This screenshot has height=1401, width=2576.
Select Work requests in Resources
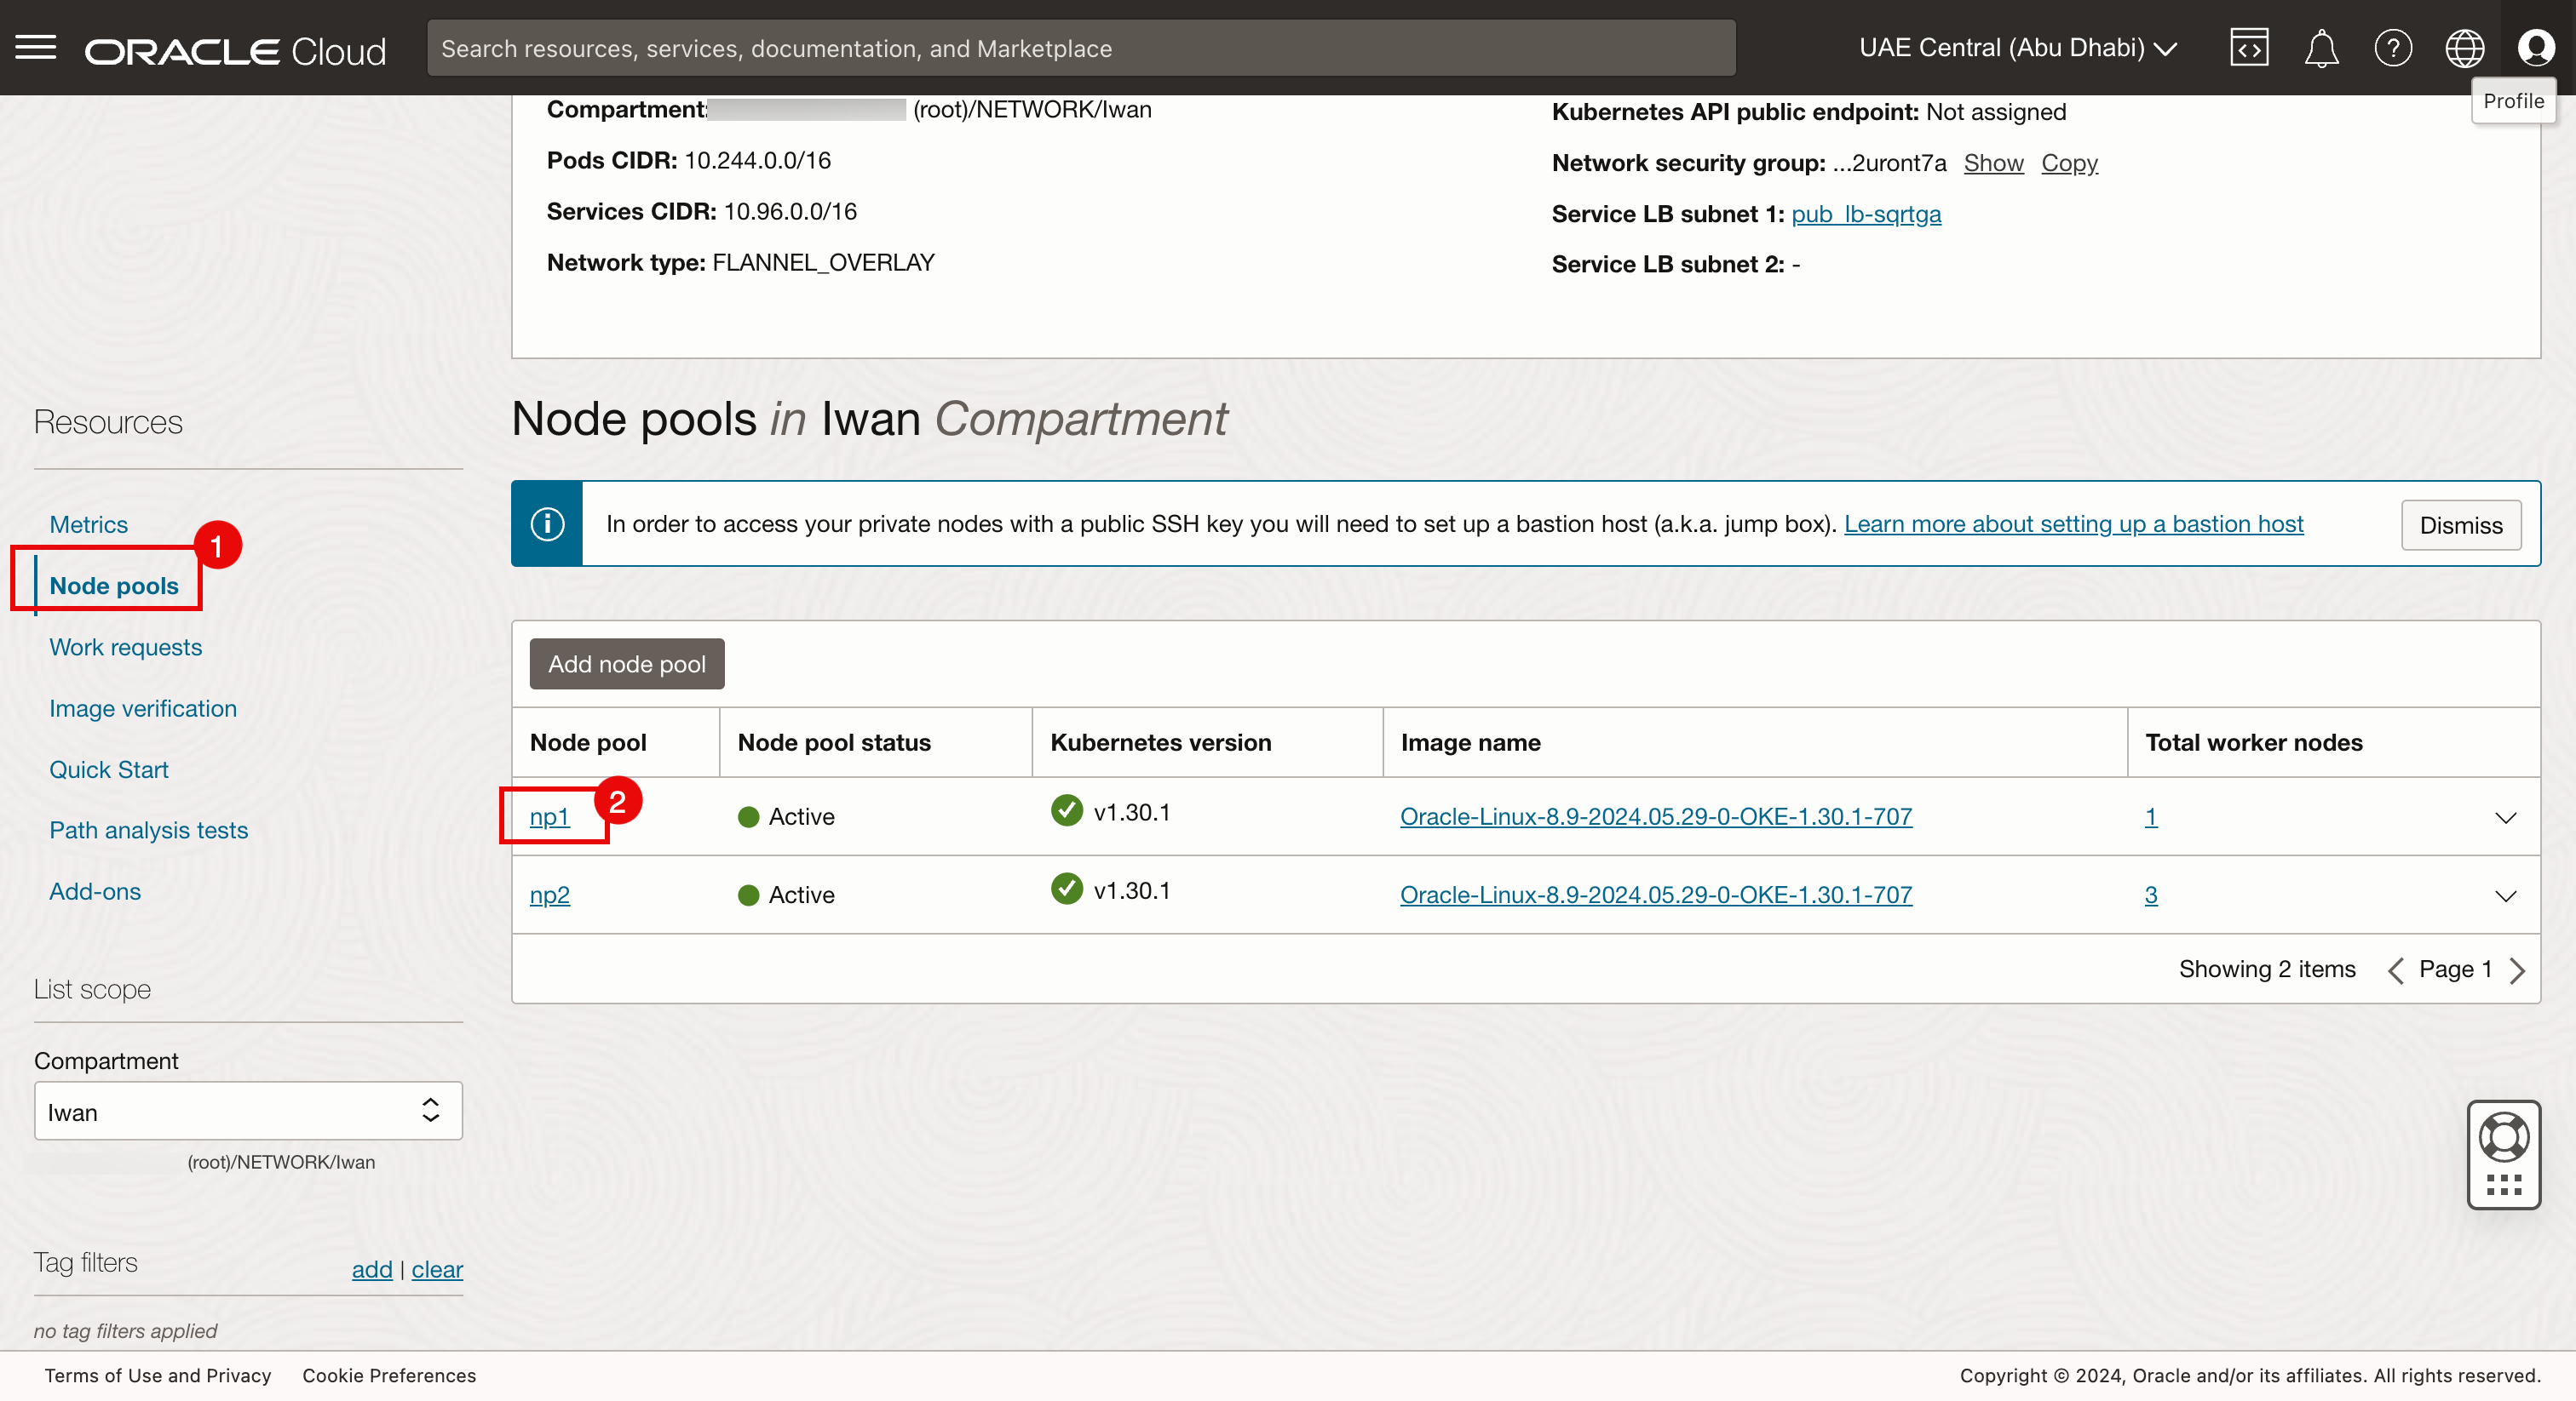[126, 647]
